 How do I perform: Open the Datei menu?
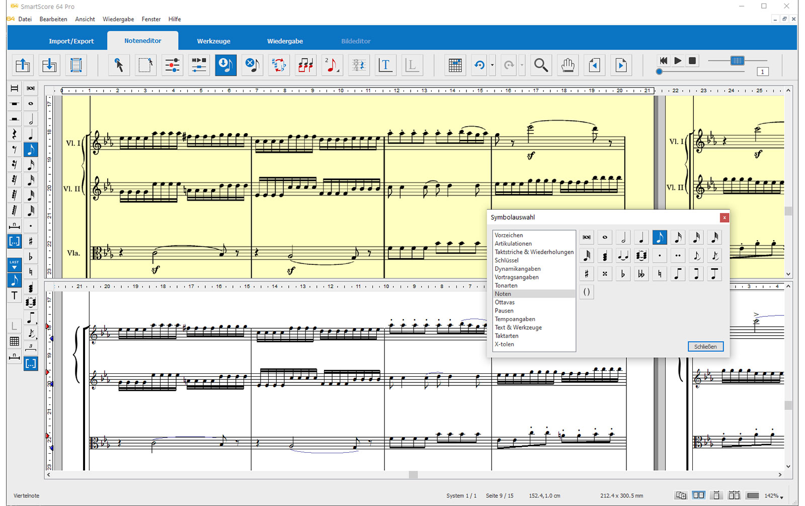pos(25,19)
